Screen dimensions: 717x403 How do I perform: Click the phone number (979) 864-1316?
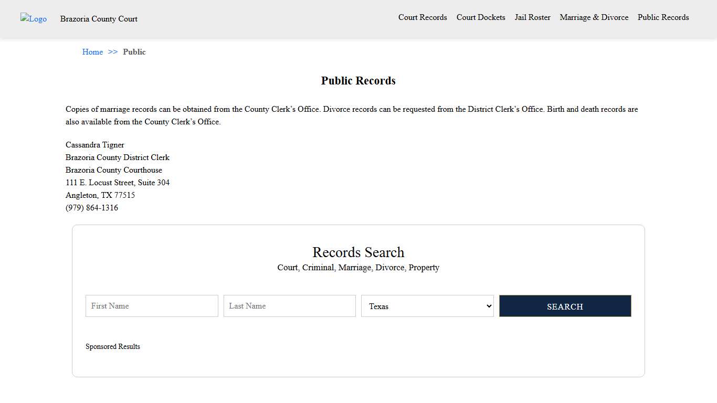tap(92, 208)
